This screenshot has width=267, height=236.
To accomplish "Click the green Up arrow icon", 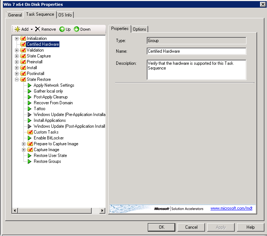I will (x=62, y=29).
